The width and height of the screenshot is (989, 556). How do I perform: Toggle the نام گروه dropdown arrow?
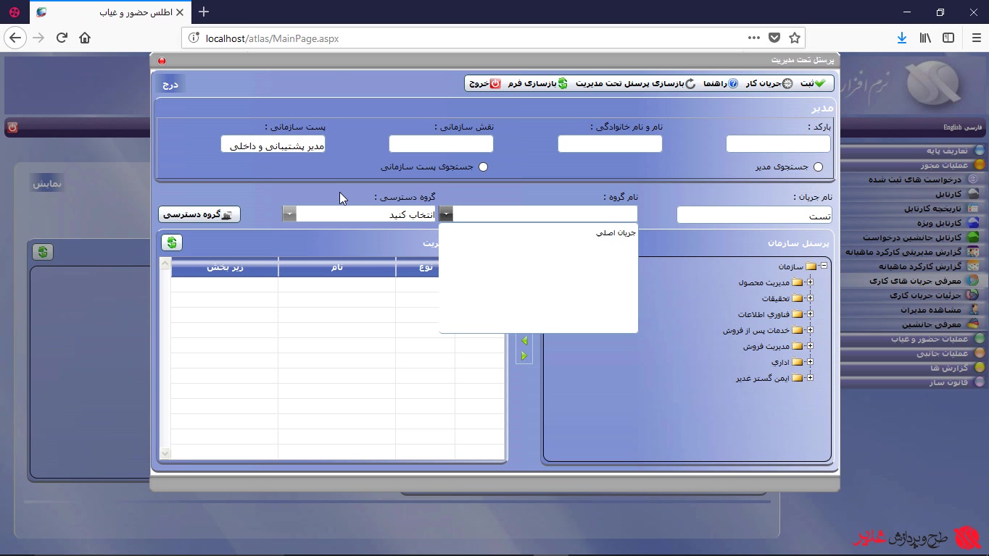(447, 214)
